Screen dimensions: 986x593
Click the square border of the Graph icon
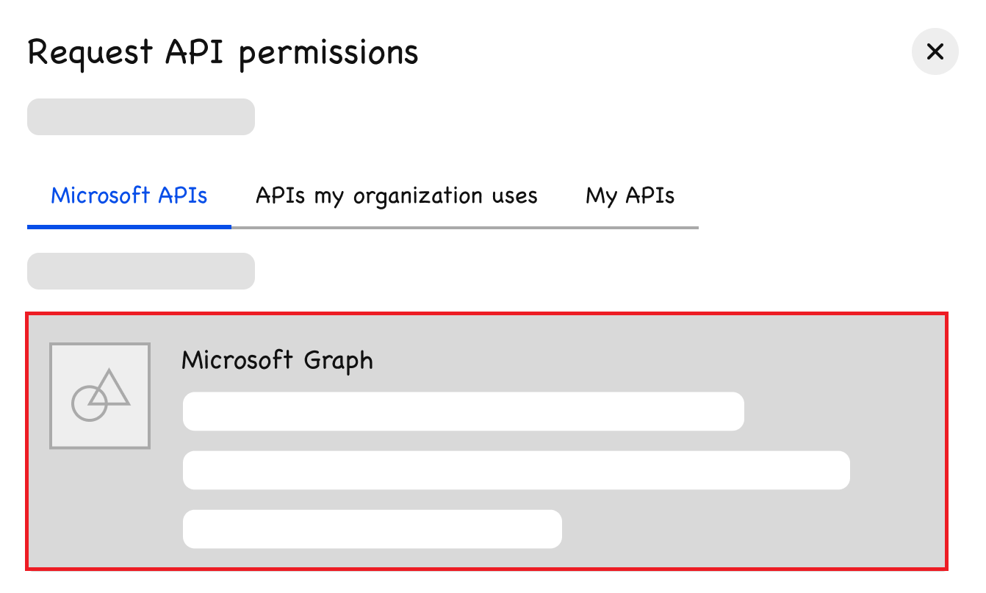click(x=51, y=397)
